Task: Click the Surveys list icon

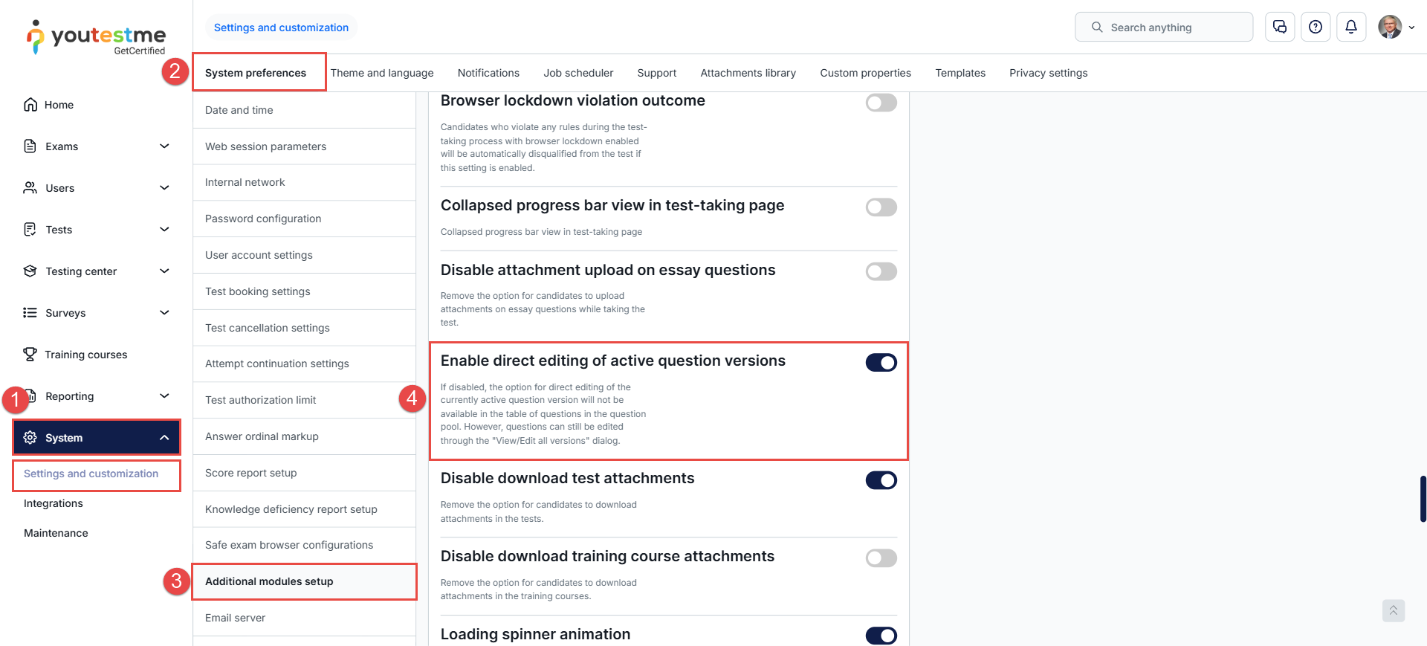Action: point(30,313)
